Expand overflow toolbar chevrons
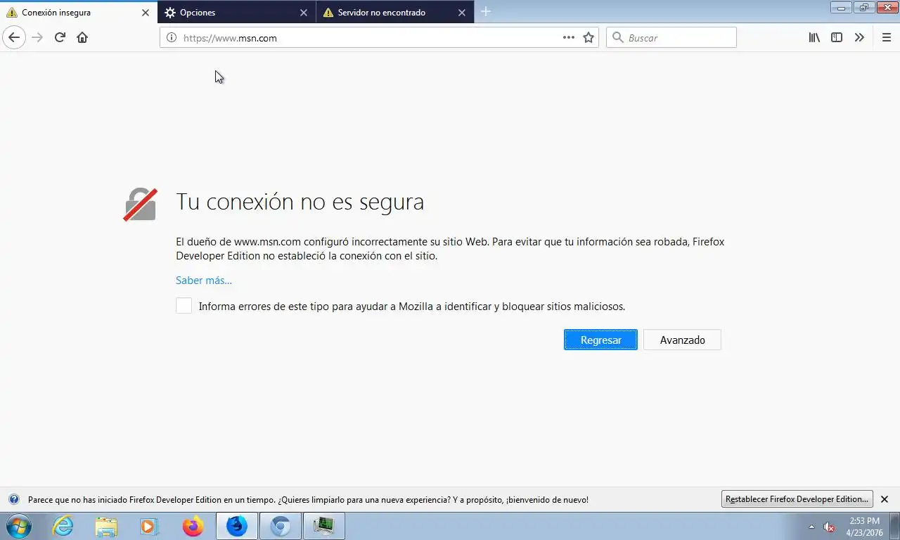 pyautogui.click(x=859, y=37)
